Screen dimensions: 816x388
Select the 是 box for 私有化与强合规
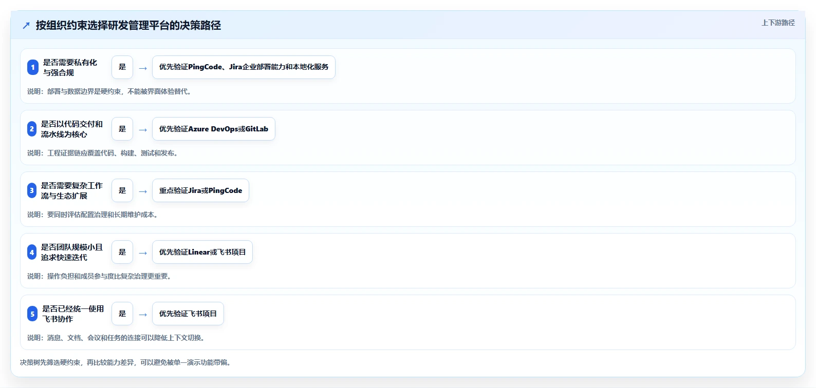tap(122, 67)
